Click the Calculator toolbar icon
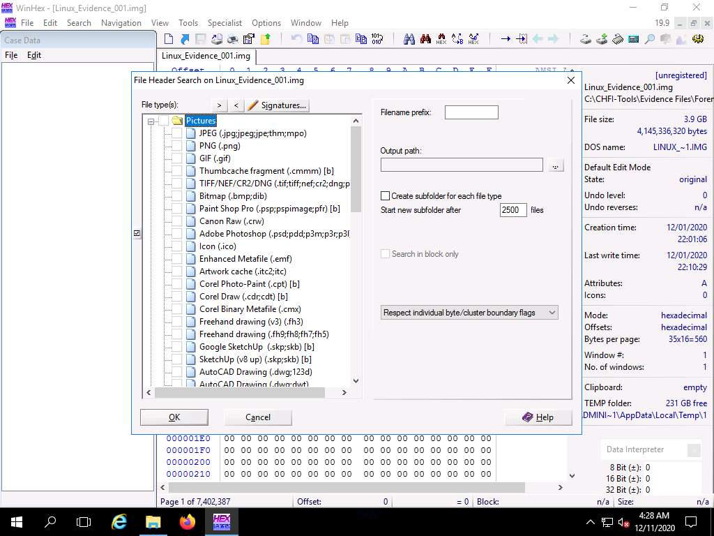The image size is (714, 536). coord(633,39)
